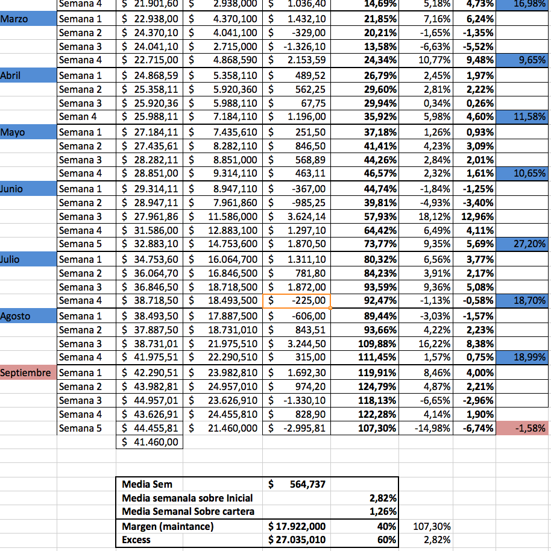Select the Mayo month cell
The image size is (551, 551).
pos(28,132)
